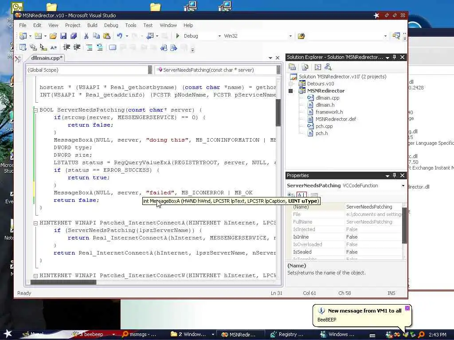This screenshot has width=454, height=340.
Task: Click the editor vertical scrollbar thumb
Action: tap(278, 112)
